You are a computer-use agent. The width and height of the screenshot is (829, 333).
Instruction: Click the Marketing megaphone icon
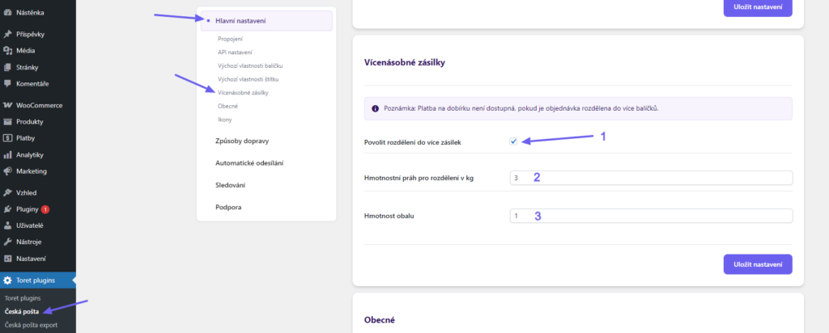click(x=7, y=171)
